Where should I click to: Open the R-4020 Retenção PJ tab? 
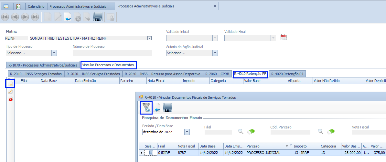tap(287, 74)
